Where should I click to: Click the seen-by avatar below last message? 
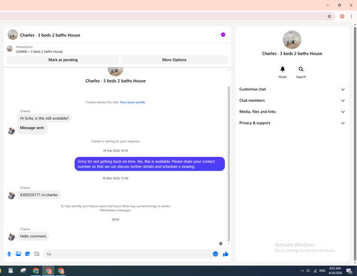click(x=221, y=243)
